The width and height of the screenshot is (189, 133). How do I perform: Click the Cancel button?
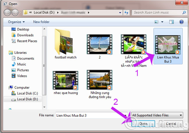171,123
